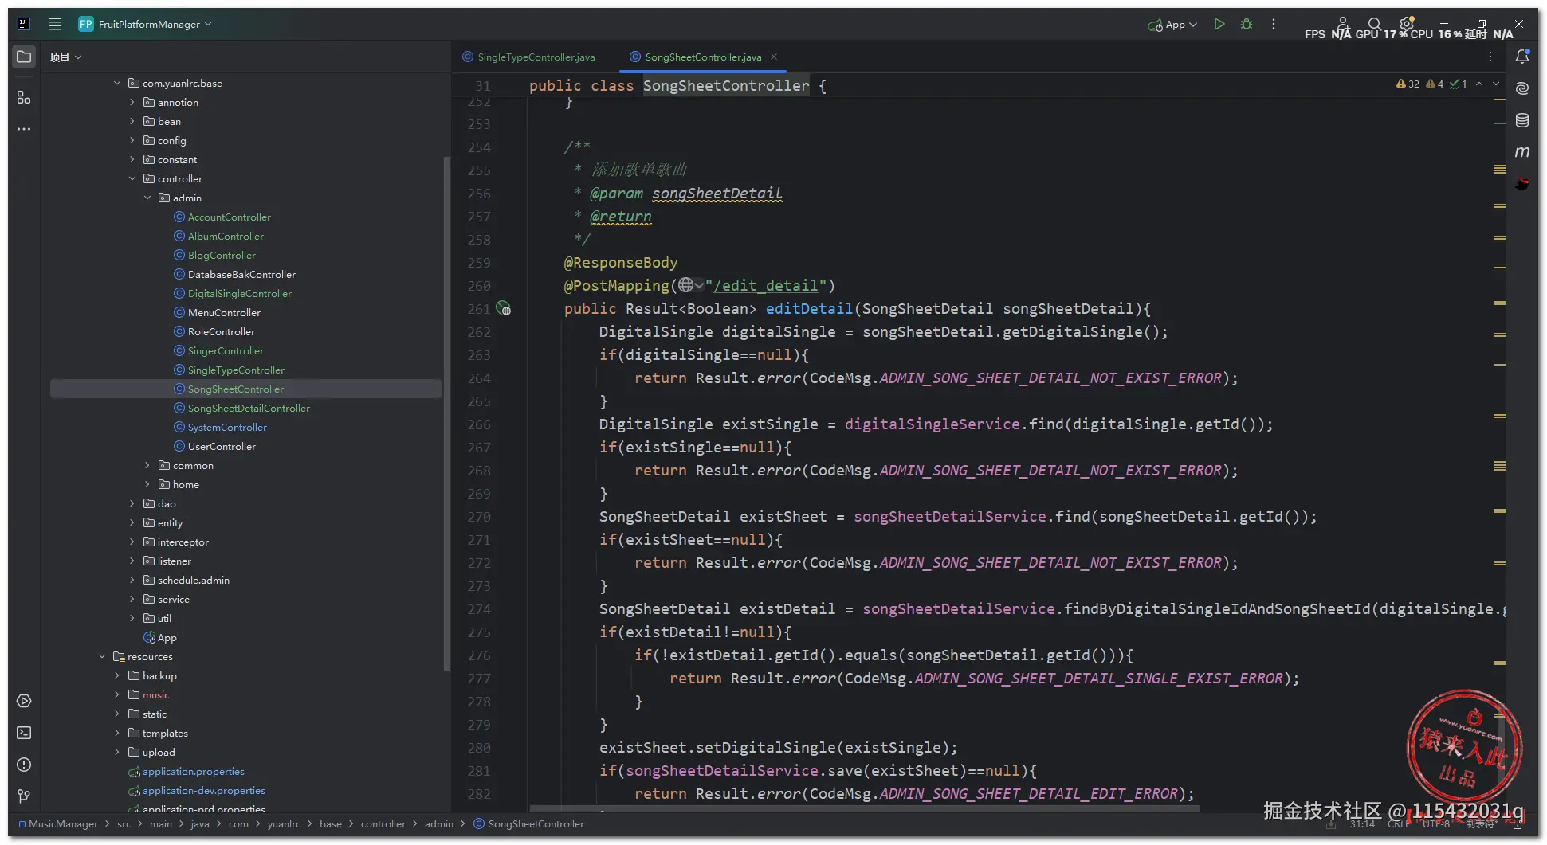Select the SongSheetController.java editor tab
The image size is (1547, 845).
click(x=703, y=57)
